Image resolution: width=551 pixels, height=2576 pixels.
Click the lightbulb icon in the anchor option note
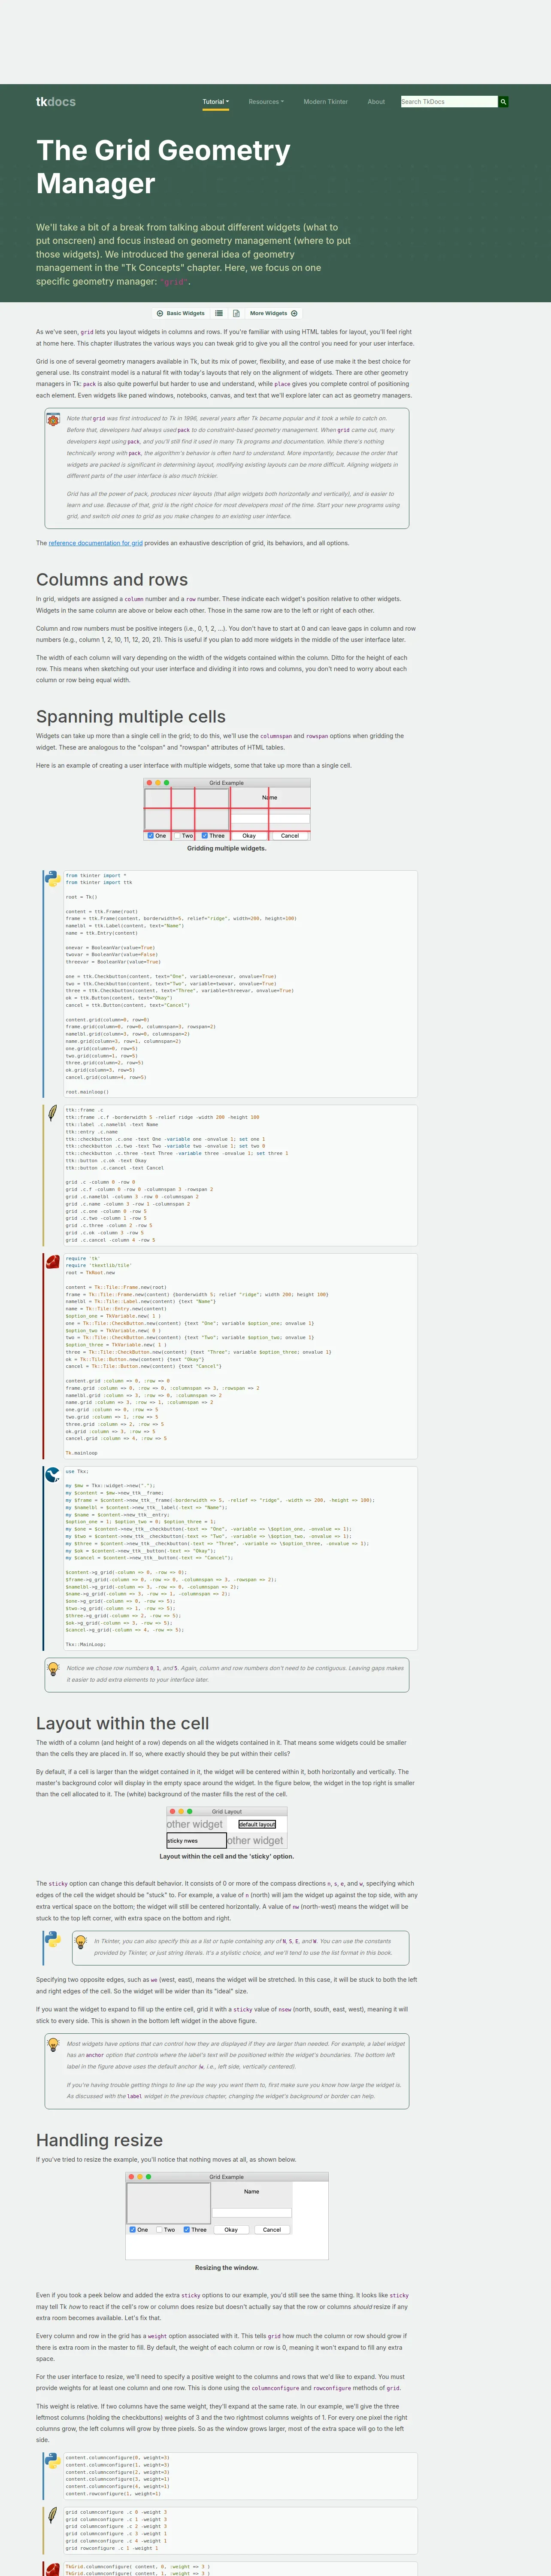[53, 2044]
